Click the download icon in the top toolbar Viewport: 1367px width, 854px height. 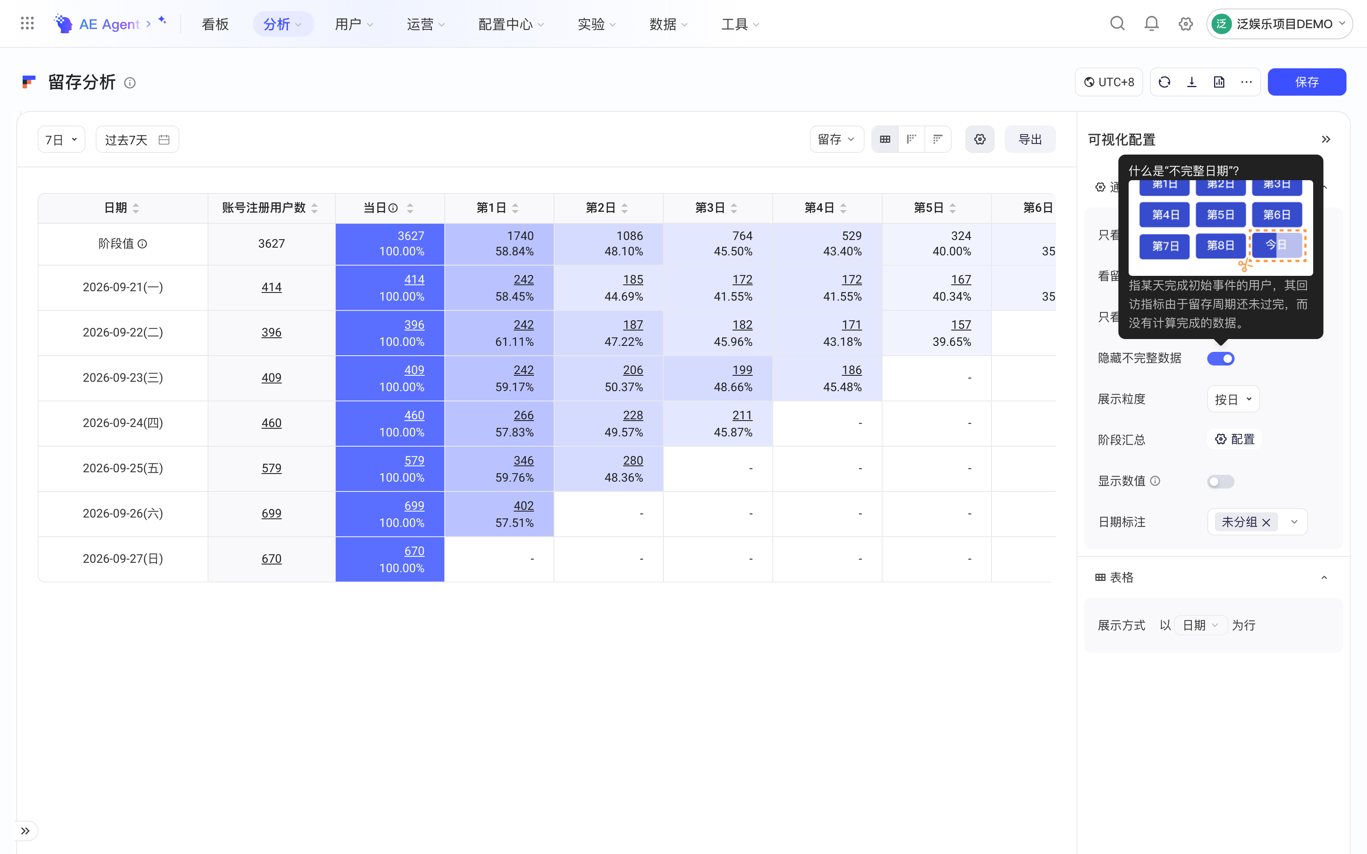pos(1192,82)
